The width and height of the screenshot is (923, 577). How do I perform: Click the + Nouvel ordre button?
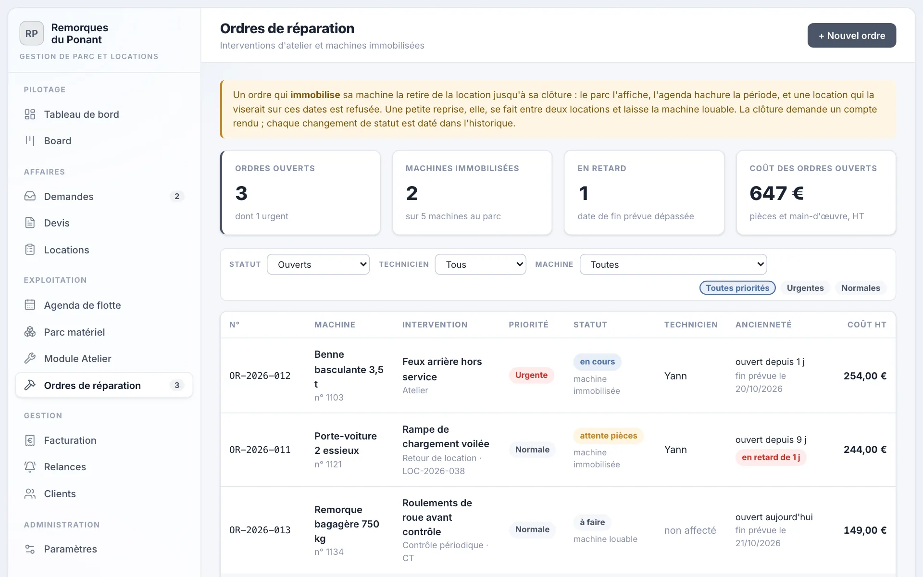(x=851, y=36)
